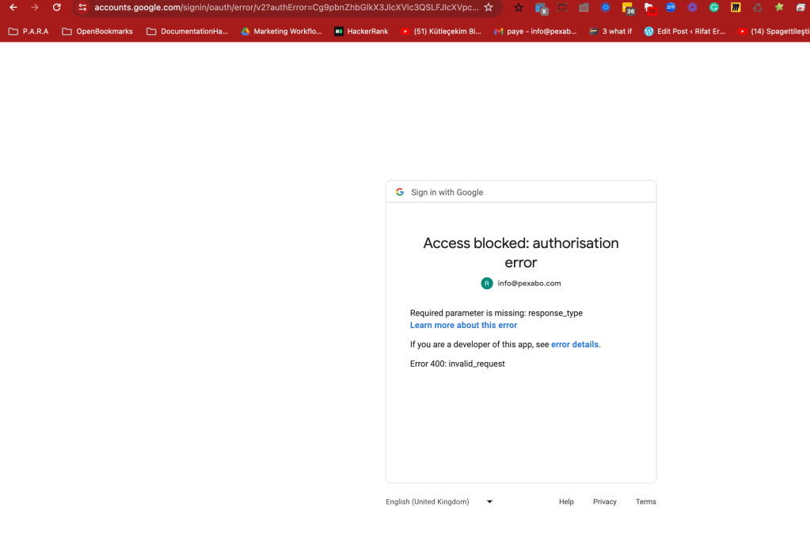Click the rightmost window-shaped extension icon

click(x=800, y=7)
